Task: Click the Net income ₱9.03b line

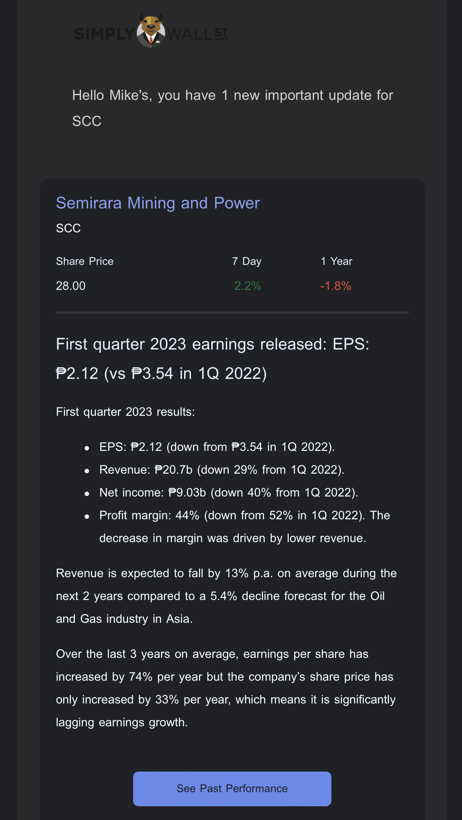Action: [x=228, y=492]
